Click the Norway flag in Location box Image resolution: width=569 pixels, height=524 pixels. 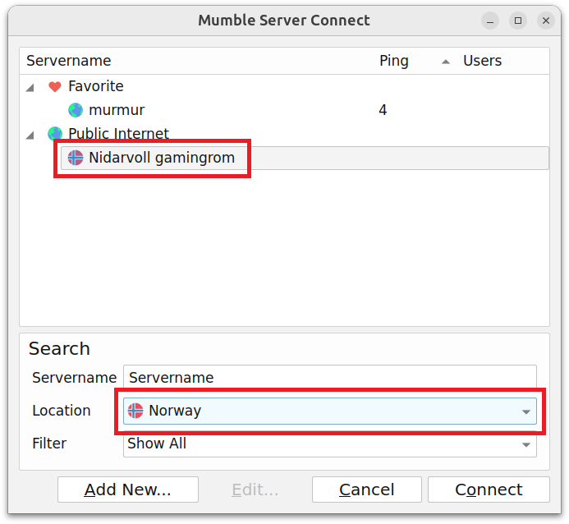(135, 411)
